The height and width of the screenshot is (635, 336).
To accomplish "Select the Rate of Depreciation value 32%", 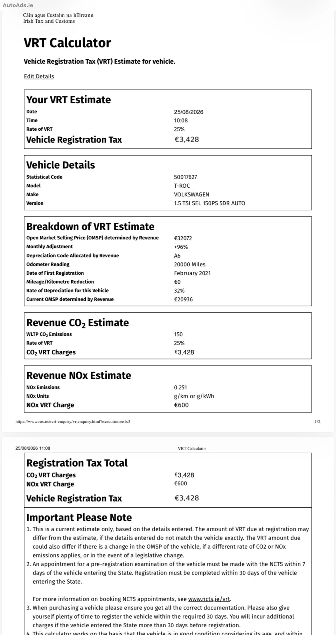I will point(179,290).
